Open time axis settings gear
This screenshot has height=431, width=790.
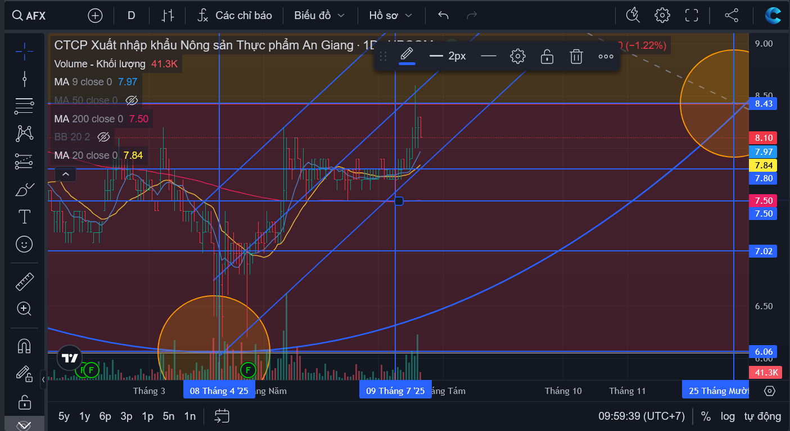pos(770,391)
